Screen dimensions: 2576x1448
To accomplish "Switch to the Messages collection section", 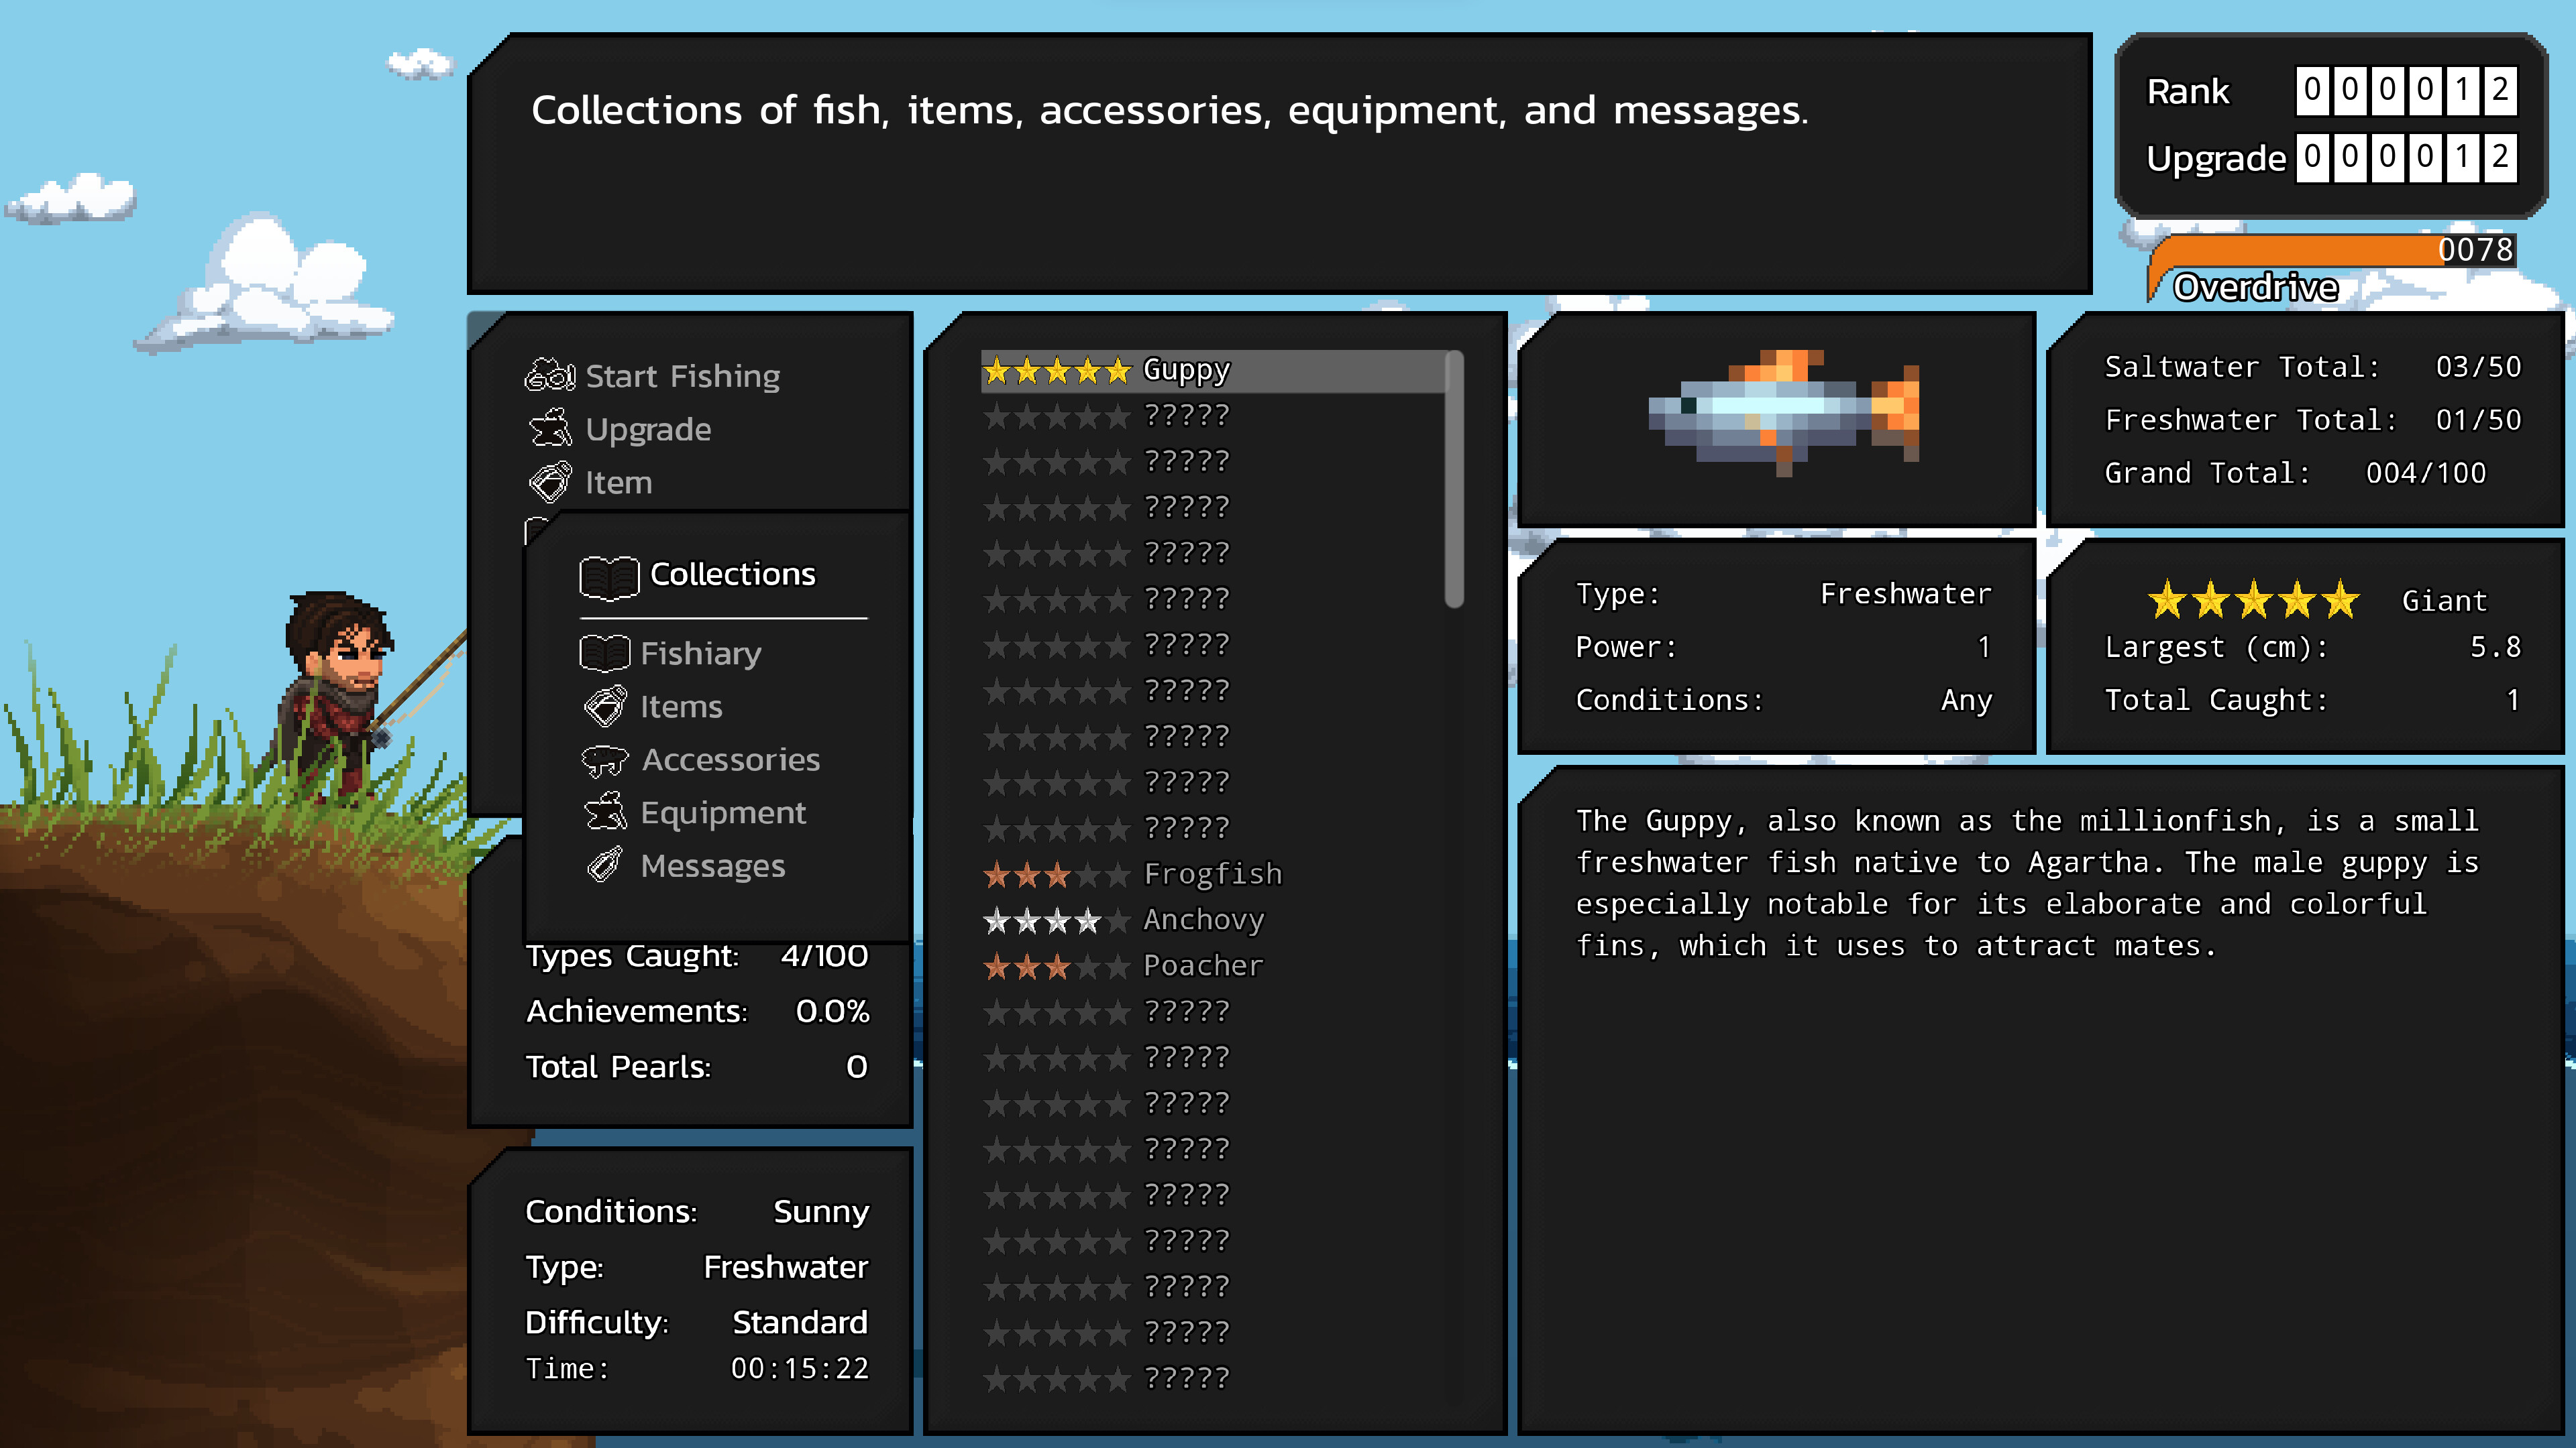I will [x=712, y=865].
